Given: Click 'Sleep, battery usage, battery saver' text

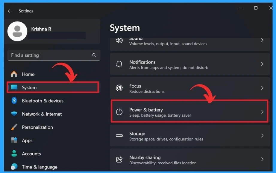Looking at the screenshot, I should click(160, 115).
